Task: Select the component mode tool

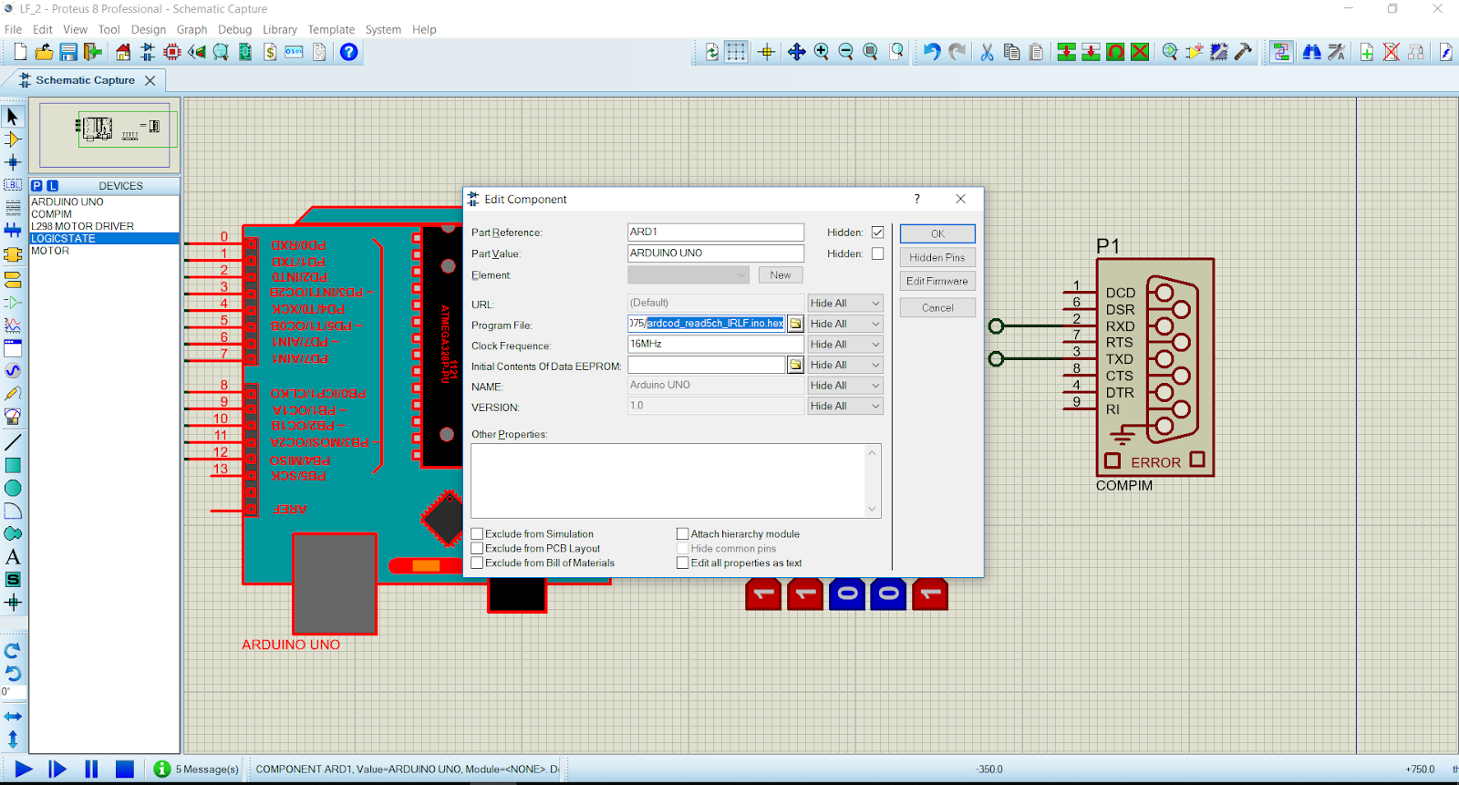Action: (x=13, y=139)
